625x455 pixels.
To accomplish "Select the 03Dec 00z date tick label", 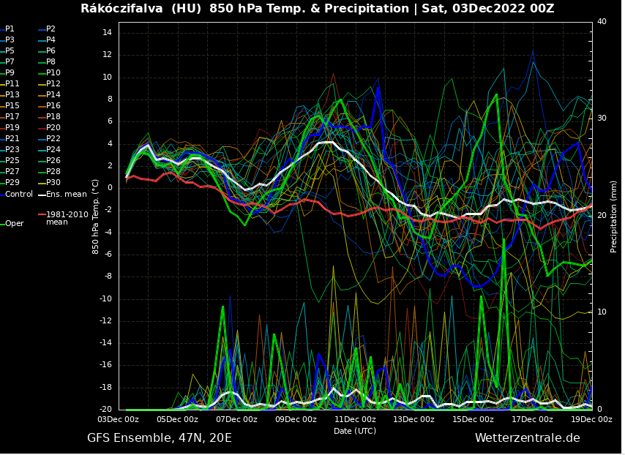I will [x=118, y=420].
